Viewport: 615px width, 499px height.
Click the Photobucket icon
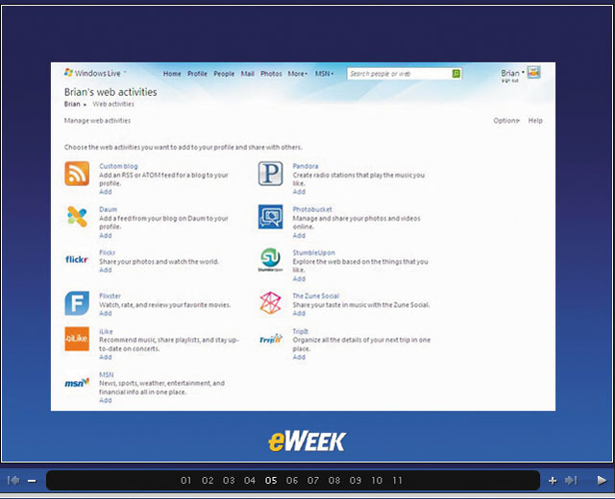click(x=270, y=217)
